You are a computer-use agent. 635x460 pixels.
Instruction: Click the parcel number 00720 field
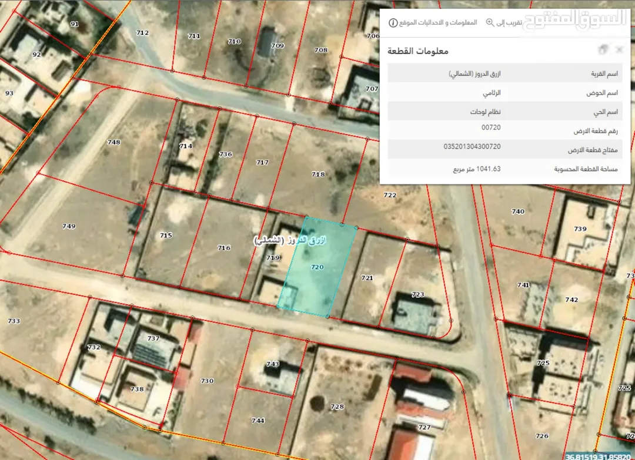pos(491,127)
